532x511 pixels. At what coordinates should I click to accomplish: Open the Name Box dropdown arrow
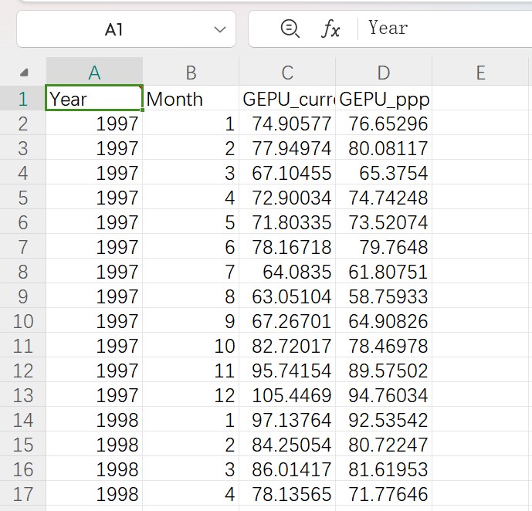tap(219, 30)
